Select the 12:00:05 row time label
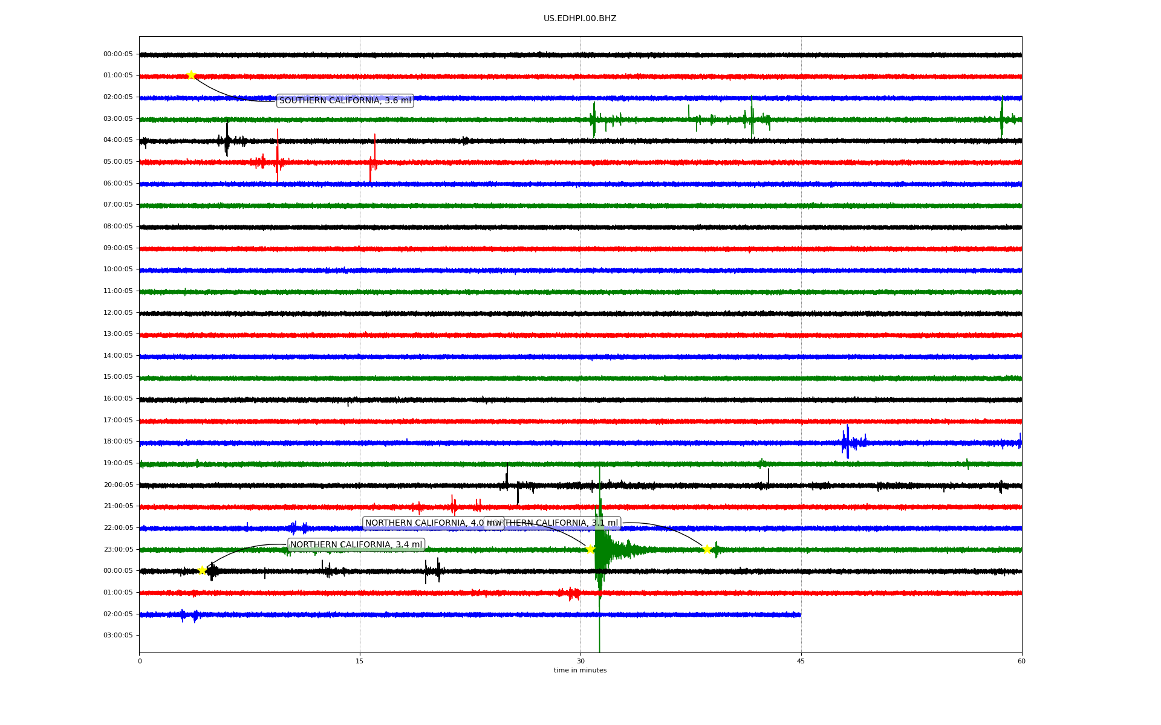The image size is (1161, 725). (x=118, y=313)
